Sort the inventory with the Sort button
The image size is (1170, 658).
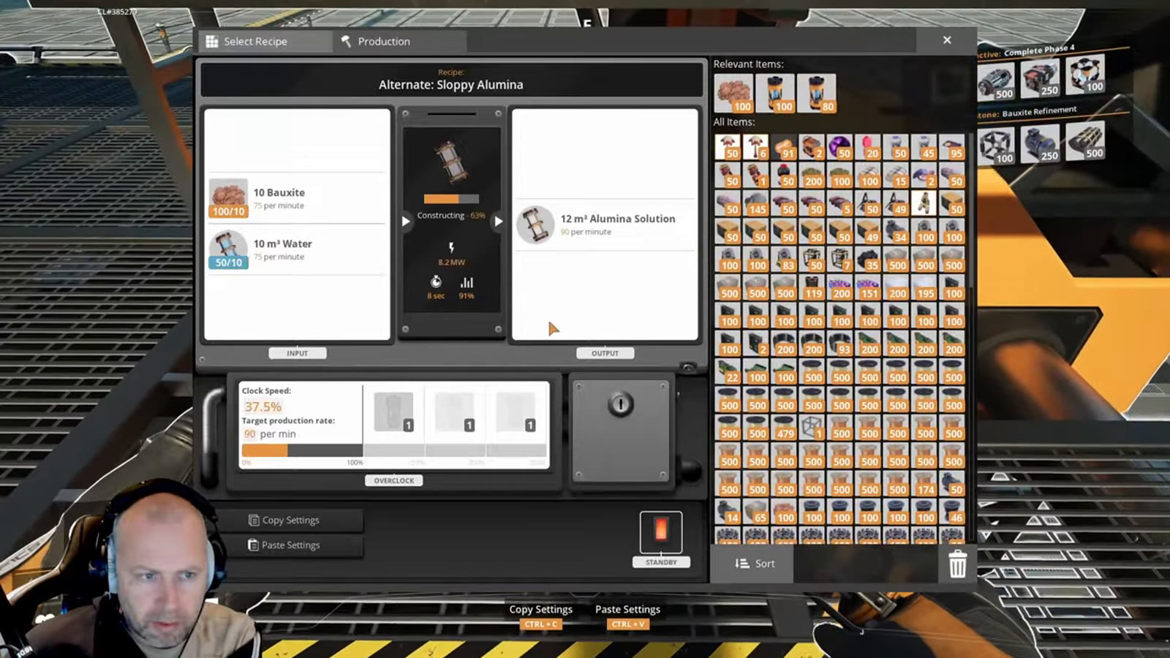coord(753,563)
